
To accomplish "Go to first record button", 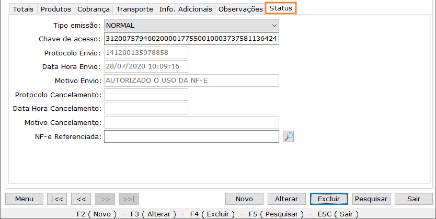I will (56, 199).
